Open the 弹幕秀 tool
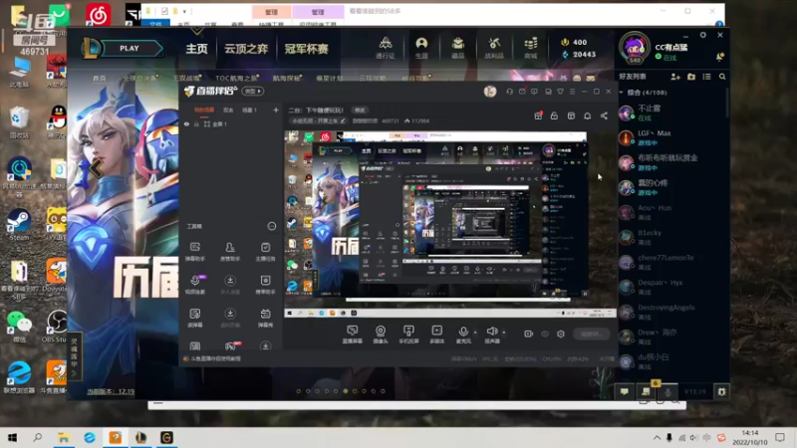 tap(265, 318)
